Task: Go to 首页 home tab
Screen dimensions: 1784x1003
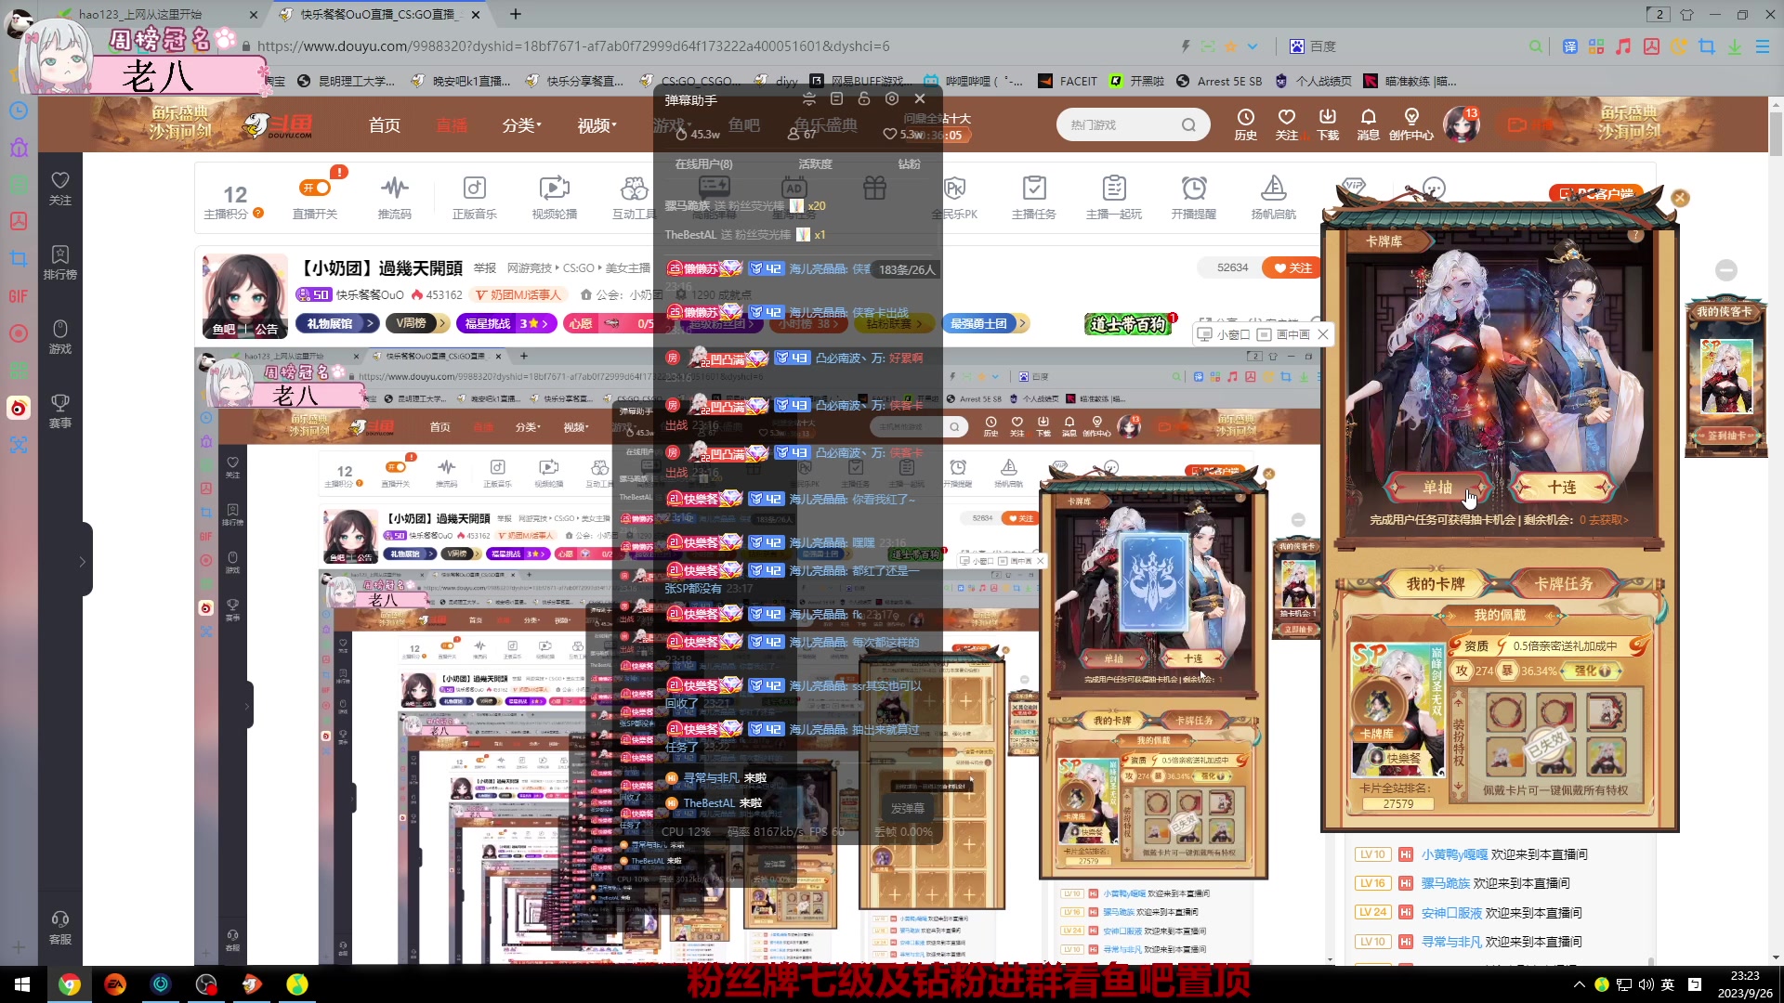Action: (385, 124)
